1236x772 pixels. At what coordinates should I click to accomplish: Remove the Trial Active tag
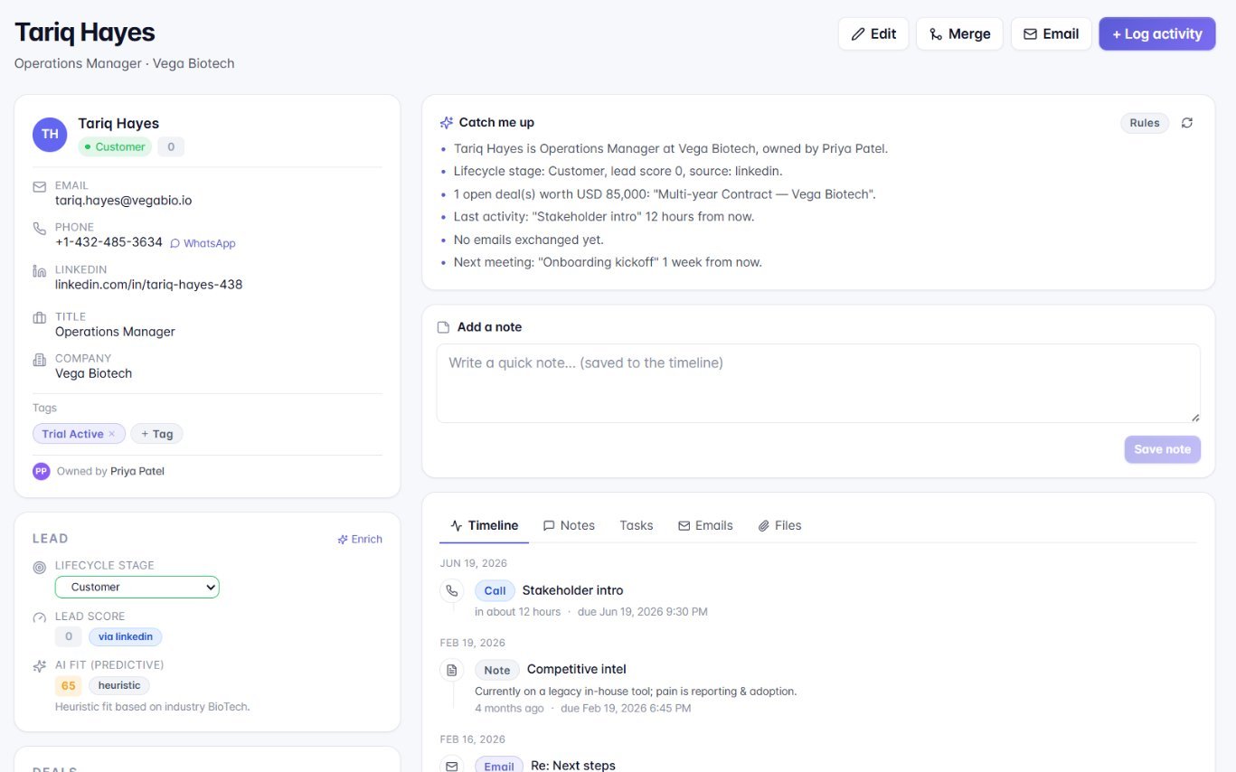point(112,435)
